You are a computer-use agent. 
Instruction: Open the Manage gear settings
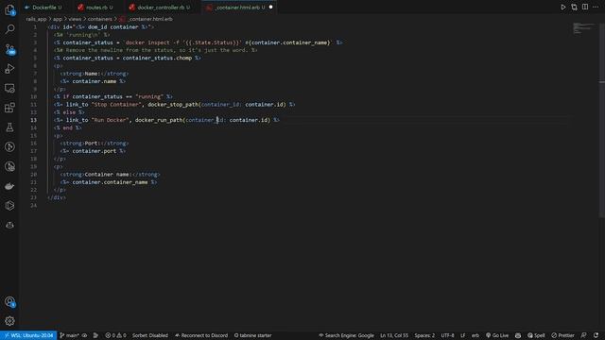(9, 321)
